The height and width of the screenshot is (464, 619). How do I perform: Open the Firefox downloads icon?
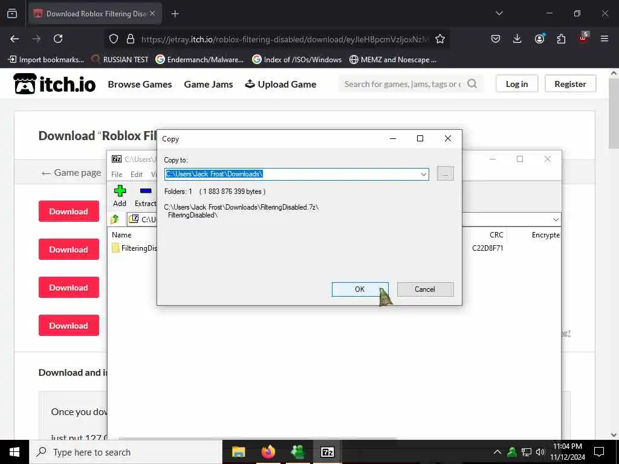517,39
